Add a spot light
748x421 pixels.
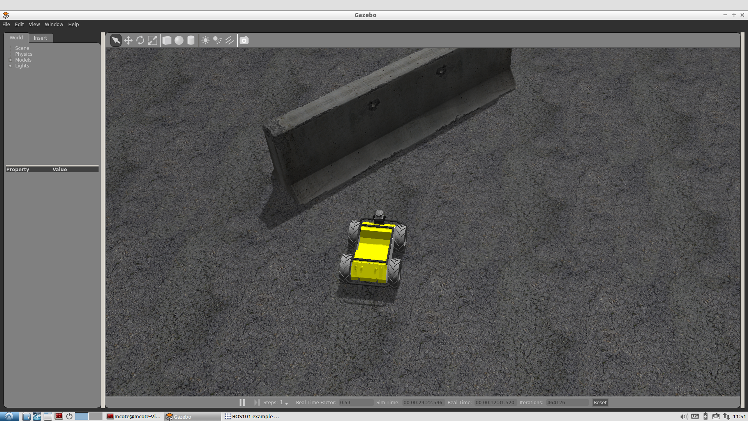[x=217, y=41]
